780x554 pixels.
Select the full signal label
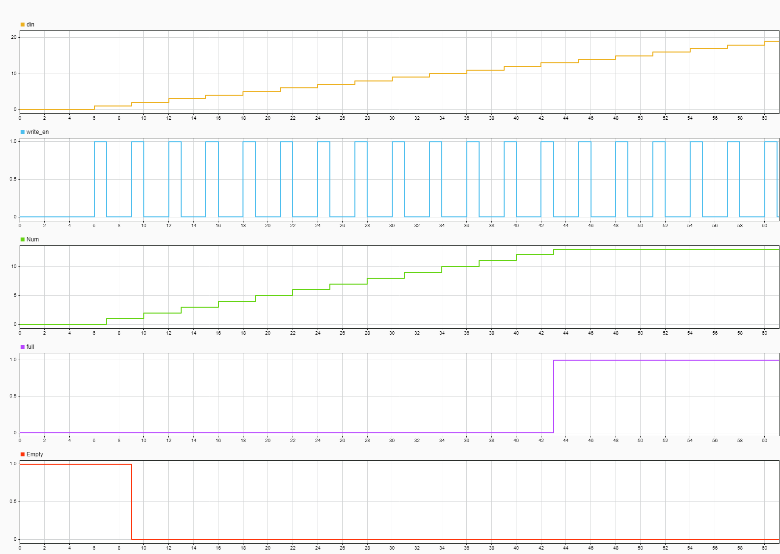point(30,347)
